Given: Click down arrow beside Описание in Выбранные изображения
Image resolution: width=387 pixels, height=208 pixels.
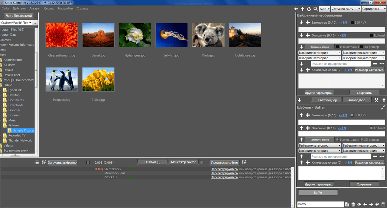Looking at the screenshot, I should tap(301, 35).
